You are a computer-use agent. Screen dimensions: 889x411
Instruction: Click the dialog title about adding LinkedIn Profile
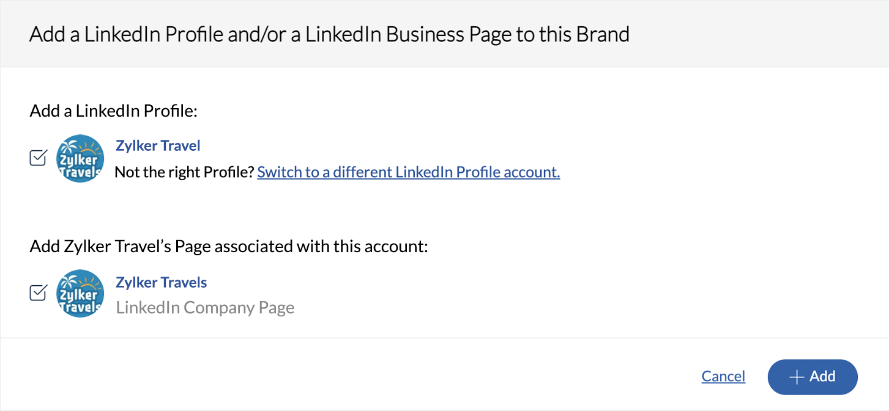pyautogui.click(x=329, y=34)
